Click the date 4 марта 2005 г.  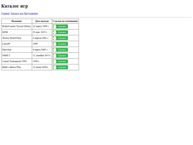pos(40,49)
